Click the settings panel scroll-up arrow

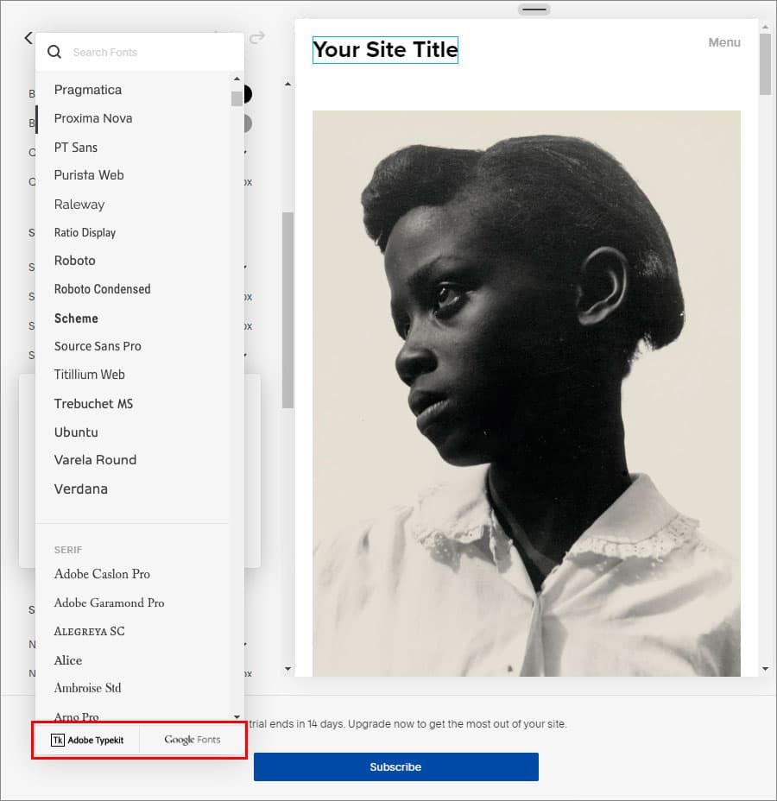[x=287, y=84]
